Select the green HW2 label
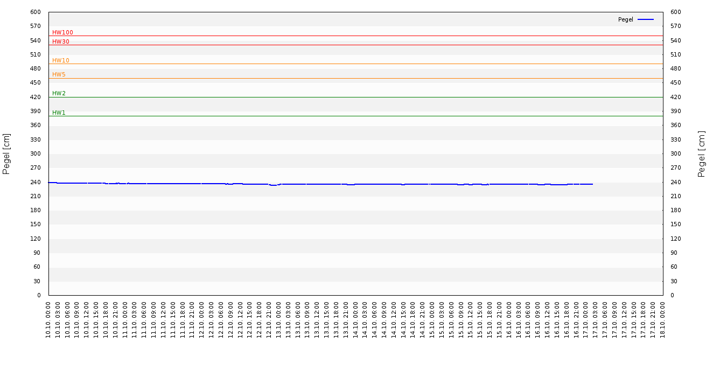Image resolution: width=727 pixels, height=377 pixels. [59, 94]
